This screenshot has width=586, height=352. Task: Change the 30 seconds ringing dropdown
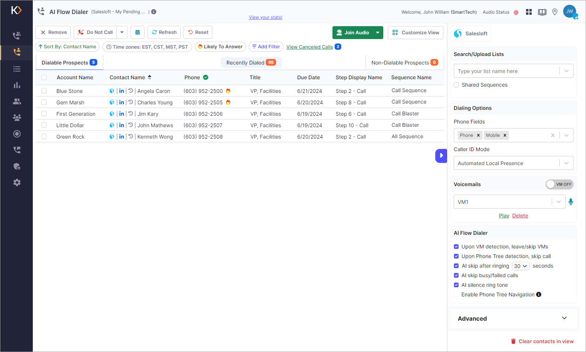(x=521, y=266)
